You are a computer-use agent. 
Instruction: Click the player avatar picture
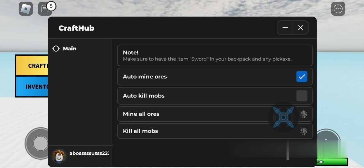(59, 156)
